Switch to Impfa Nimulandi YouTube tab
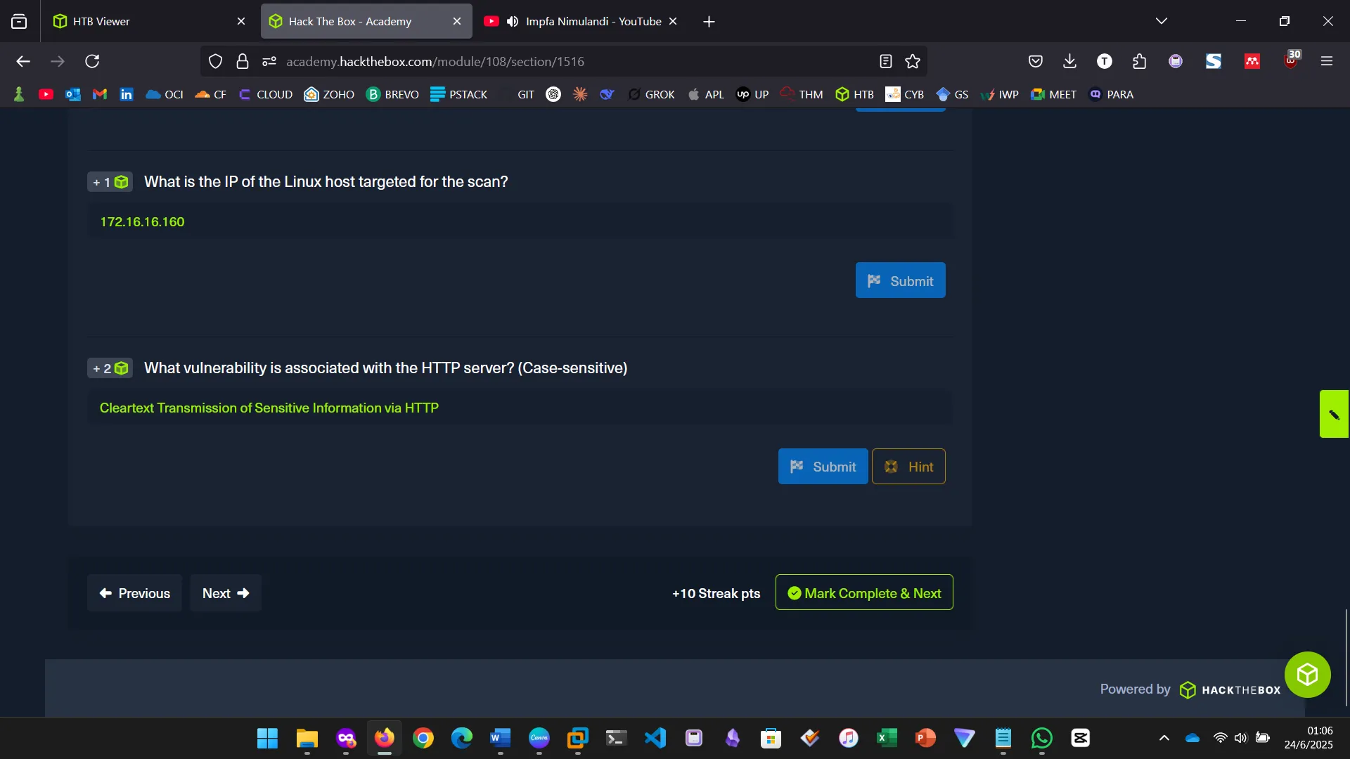The height and width of the screenshot is (759, 1350). (593, 22)
